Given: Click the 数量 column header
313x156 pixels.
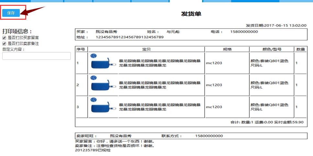Looking at the screenshot, I should [x=300, y=49].
